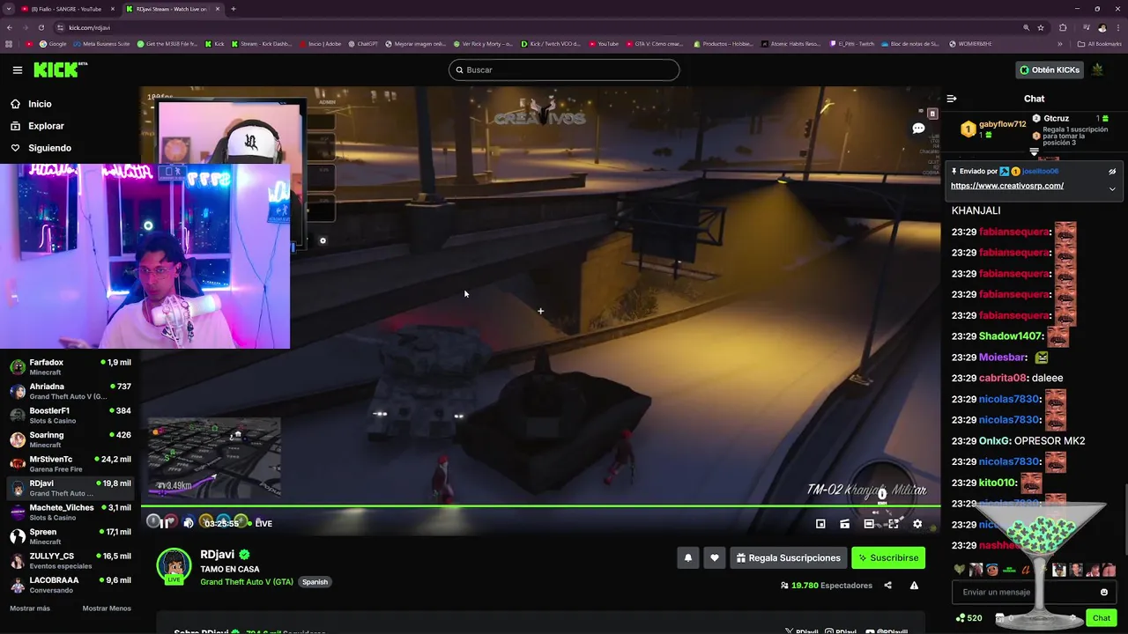Image resolution: width=1128 pixels, height=634 pixels.
Task: Click Gtcruz in the gift leaderboard
Action: [x=1056, y=118]
